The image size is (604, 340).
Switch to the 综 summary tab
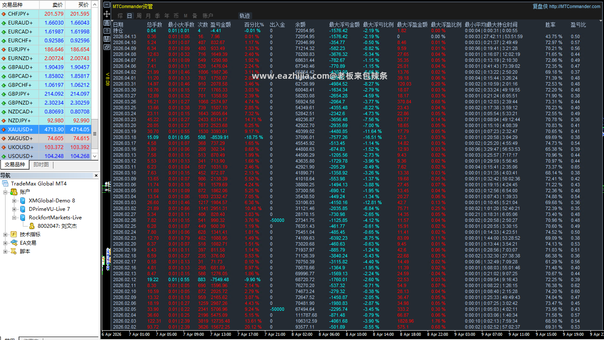pyautogui.click(x=120, y=16)
